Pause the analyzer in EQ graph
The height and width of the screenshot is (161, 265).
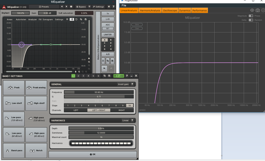click(67, 19)
